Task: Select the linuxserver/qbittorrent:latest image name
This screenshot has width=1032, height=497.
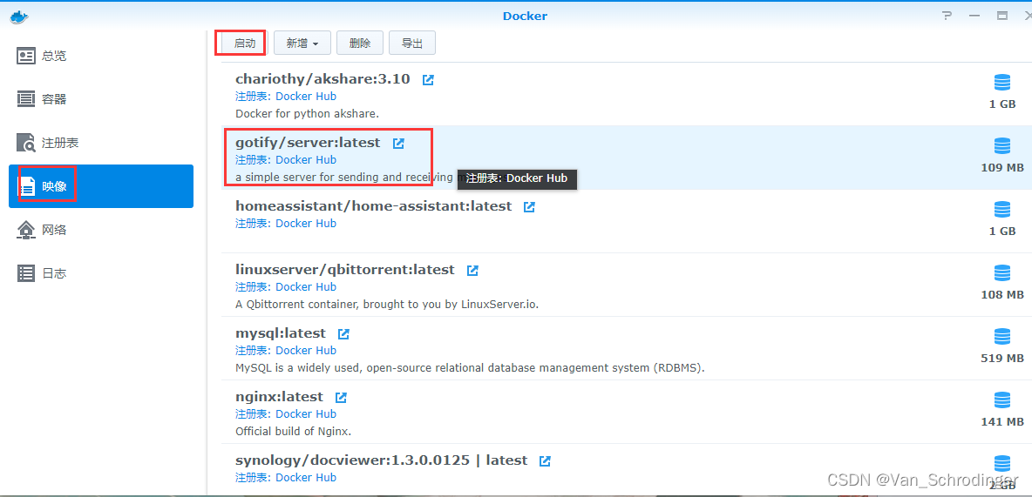Action: [345, 270]
